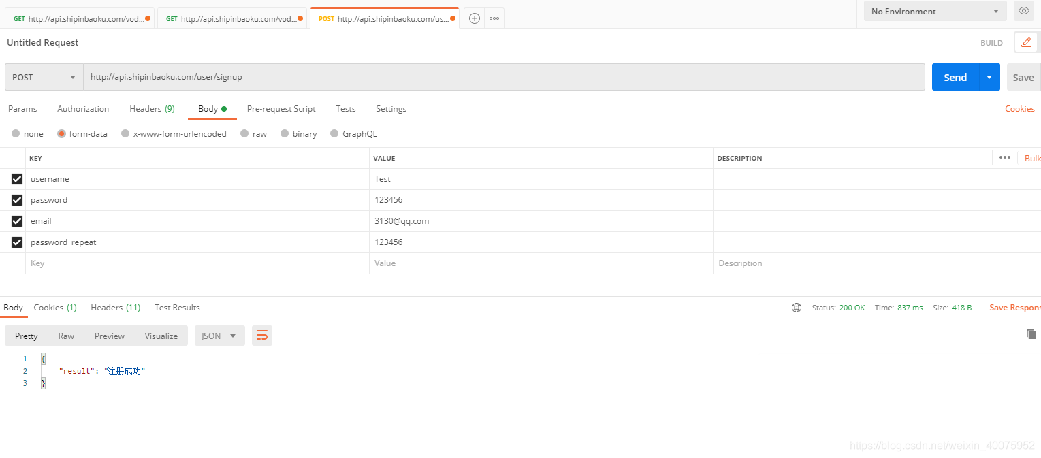This screenshot has width=1041, height=458.
Task: Select the binary body type radio
Action: click(285, 133)
